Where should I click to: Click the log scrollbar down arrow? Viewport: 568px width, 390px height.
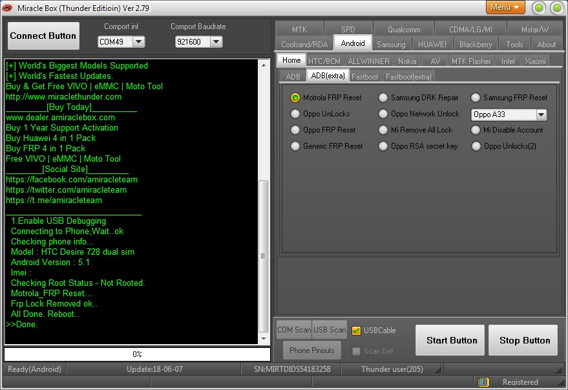click(264, 338)
